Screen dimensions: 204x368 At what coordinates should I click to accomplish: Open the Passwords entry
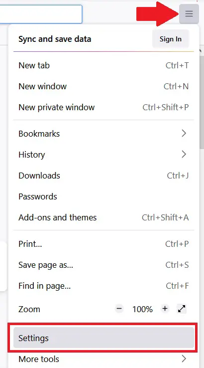104,196
